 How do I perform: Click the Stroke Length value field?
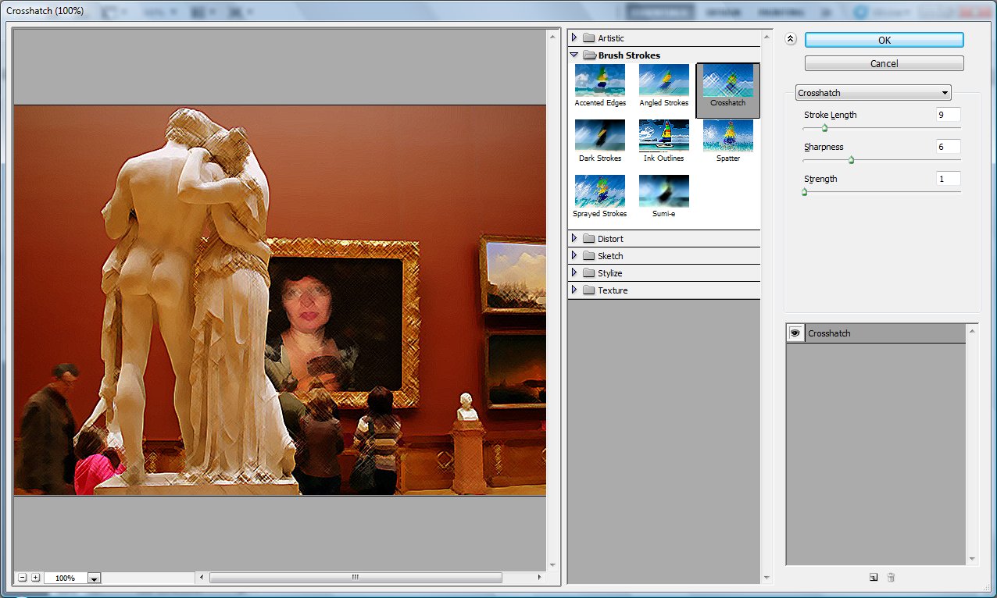point(948,115)
